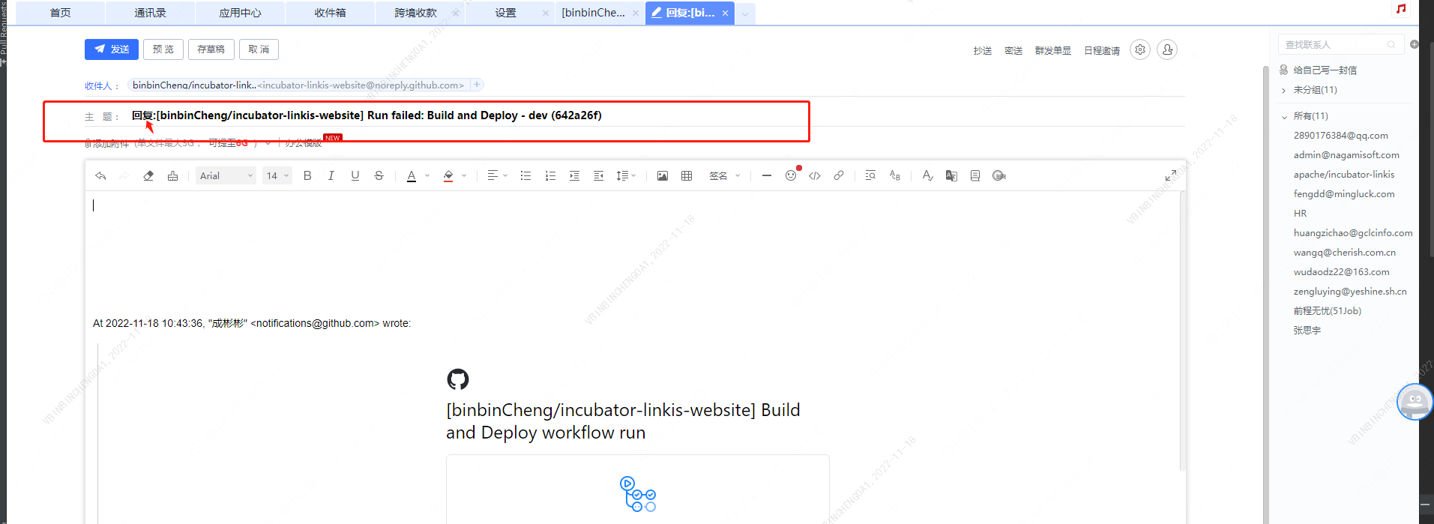
Task: Undo the last edit in the editor
Action: [100, 175]
